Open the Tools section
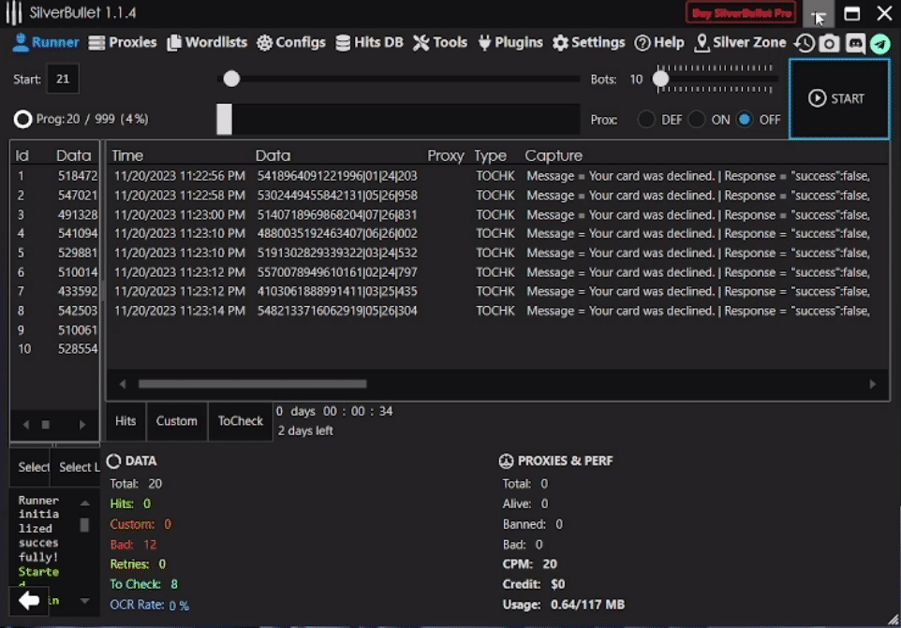The image size is (901, 628). (440, 42)
